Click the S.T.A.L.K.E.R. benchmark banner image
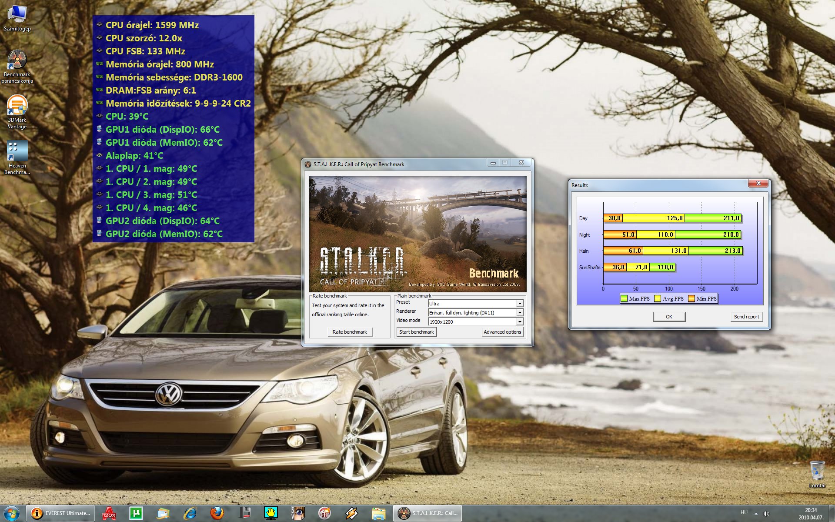The height and width of the screenshot is (522, 835). pos(418,234)
